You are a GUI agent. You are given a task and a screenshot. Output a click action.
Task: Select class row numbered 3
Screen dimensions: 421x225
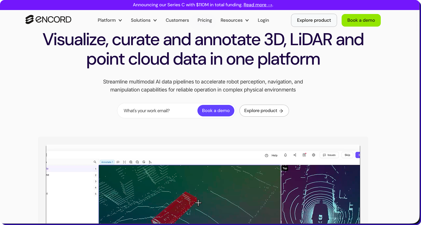(72, 181)
